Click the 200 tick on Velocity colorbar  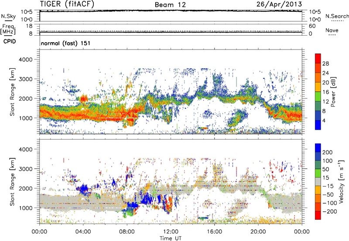[328, 152]
